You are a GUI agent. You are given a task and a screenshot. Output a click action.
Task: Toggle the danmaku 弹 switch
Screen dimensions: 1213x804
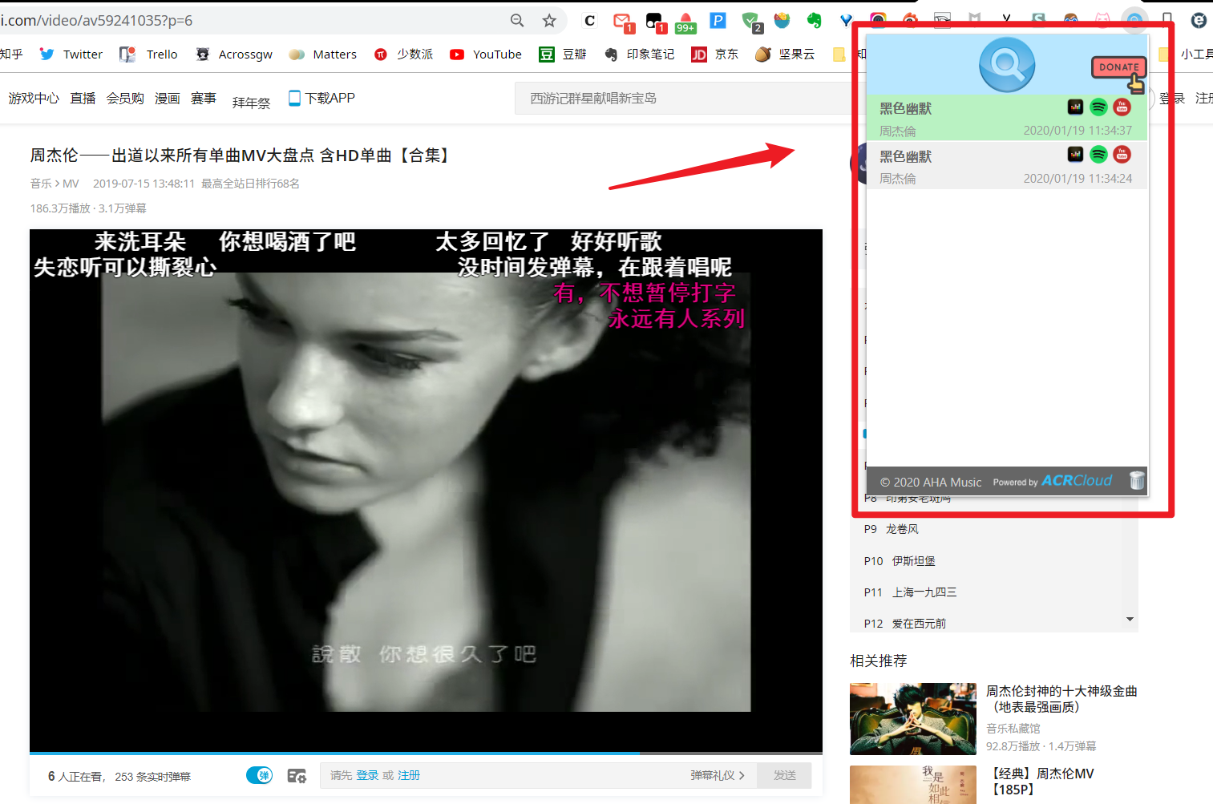point(259,775)
